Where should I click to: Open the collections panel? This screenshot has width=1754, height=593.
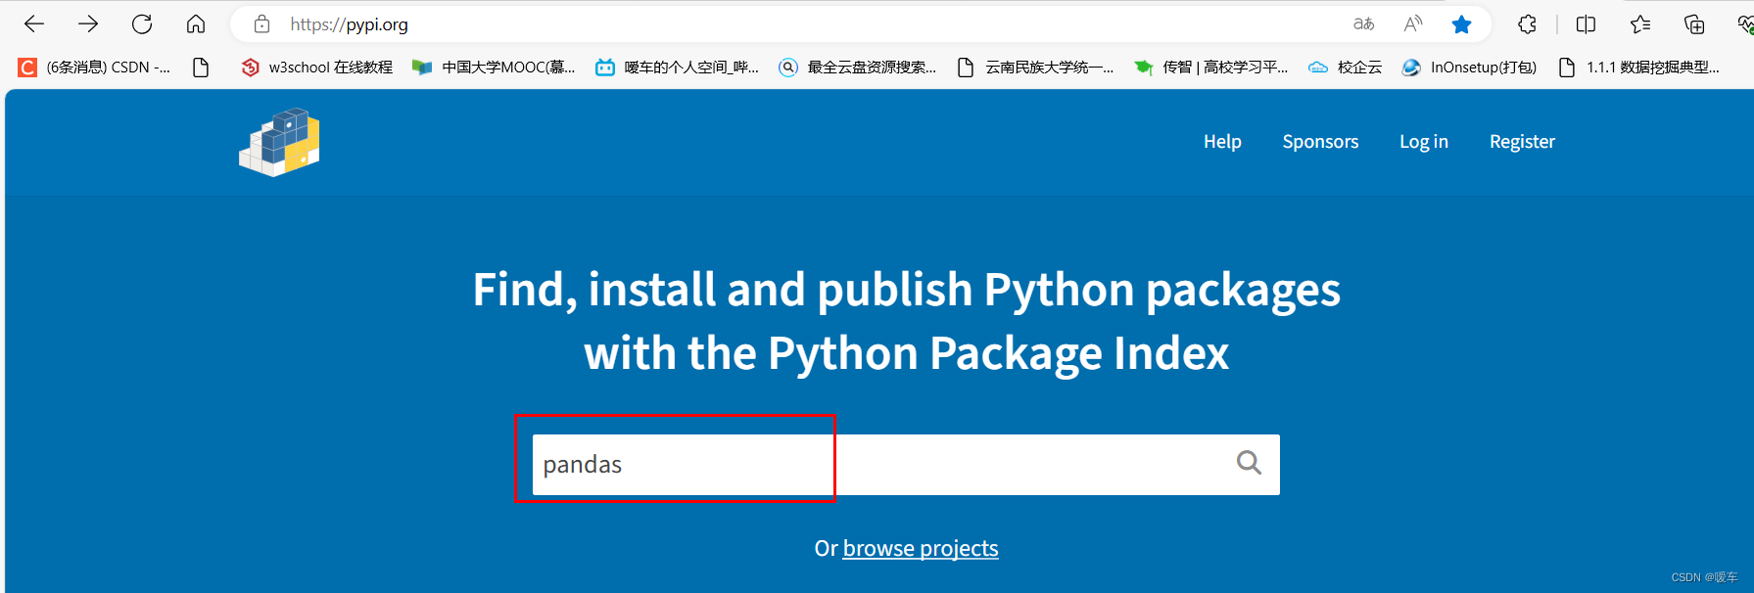(x=1694, y=24)
